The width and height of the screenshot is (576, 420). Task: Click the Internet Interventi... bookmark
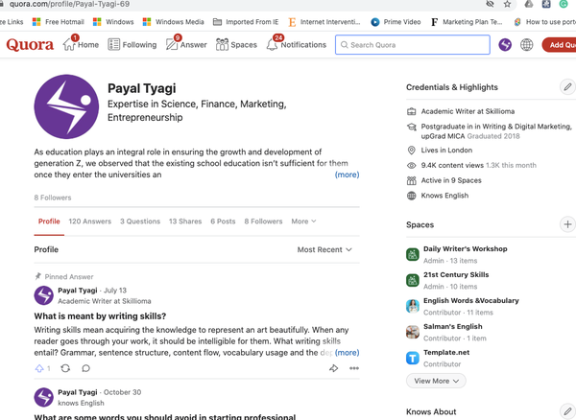[x=324, y=22]
